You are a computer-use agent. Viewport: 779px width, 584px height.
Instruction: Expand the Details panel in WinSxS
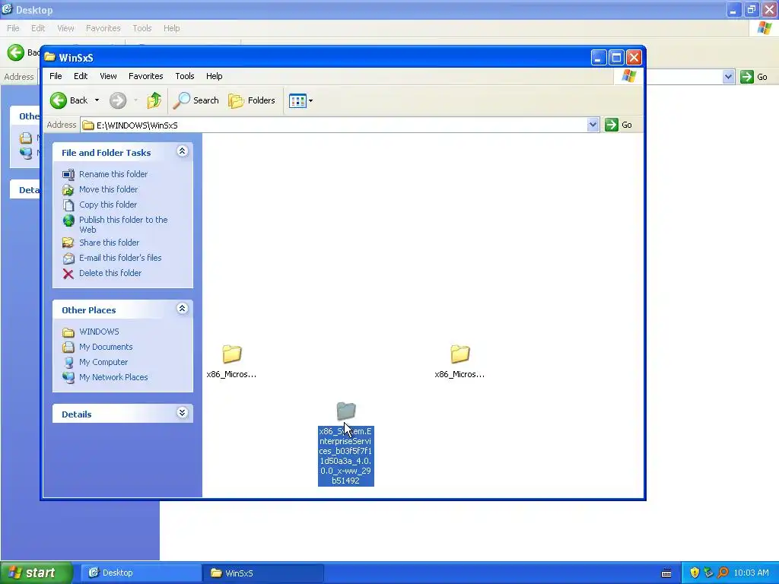click(x=183, y=413)
